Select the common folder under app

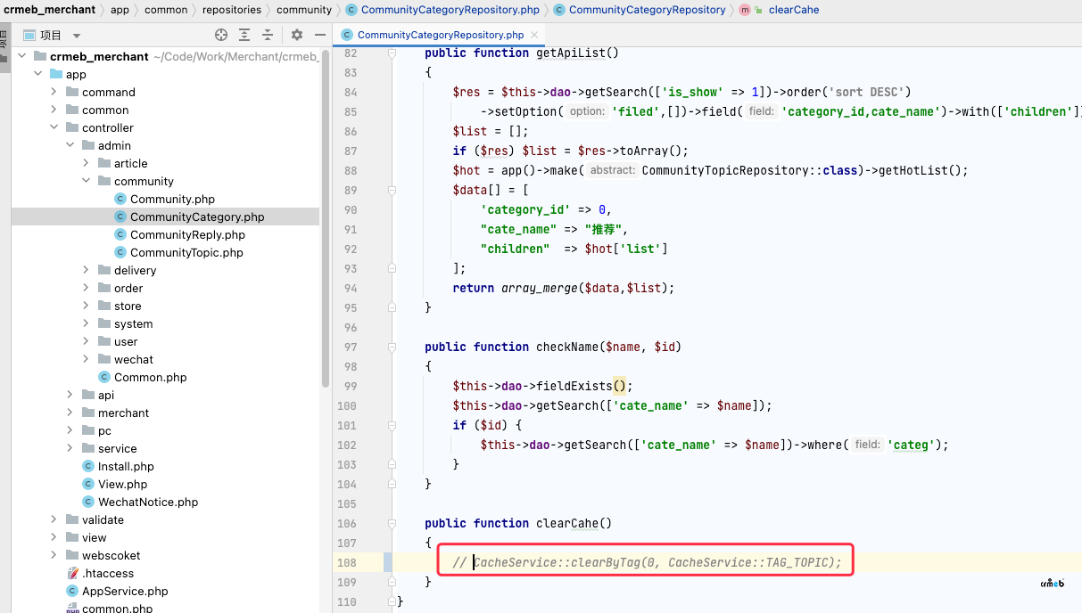pyautogui.click(x=105, y=110)
